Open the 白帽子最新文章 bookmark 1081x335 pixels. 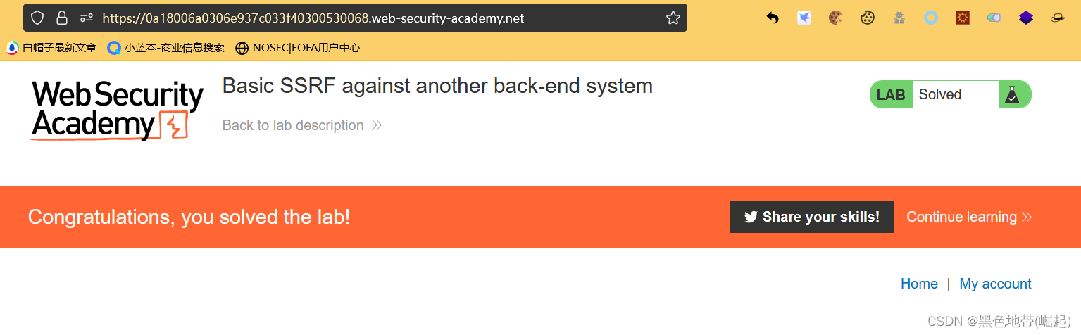52,48
